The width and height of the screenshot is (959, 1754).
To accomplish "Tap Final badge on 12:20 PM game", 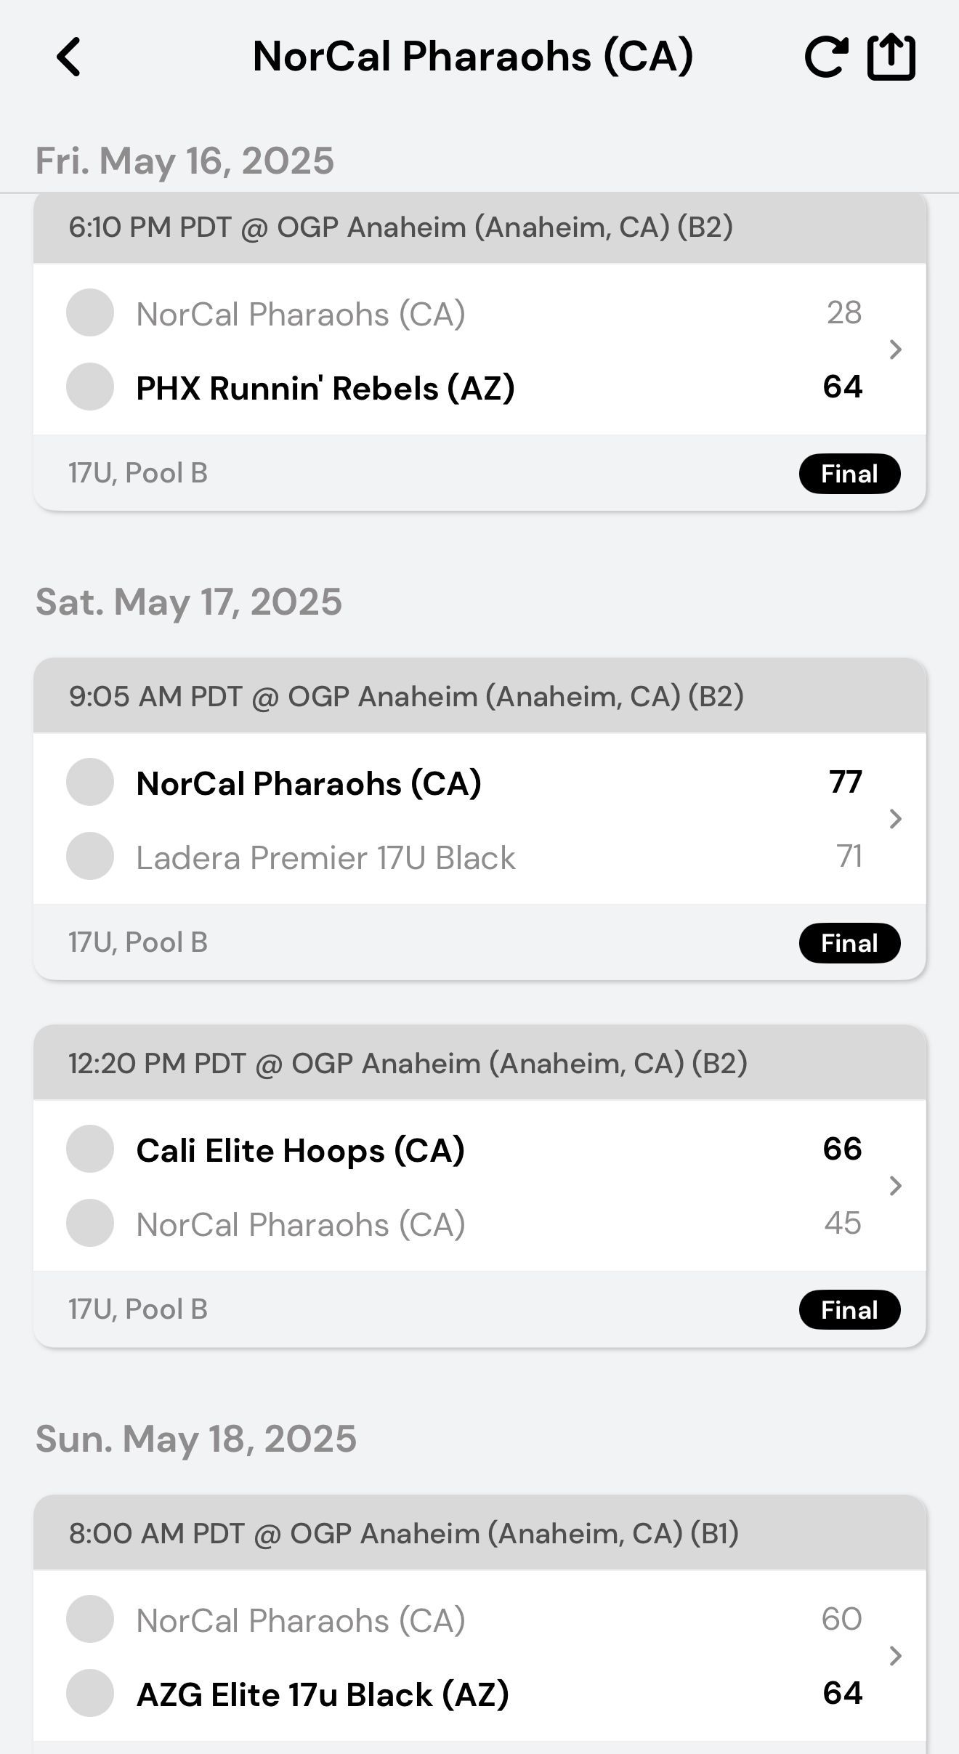I will click(x=849, y=1310).
